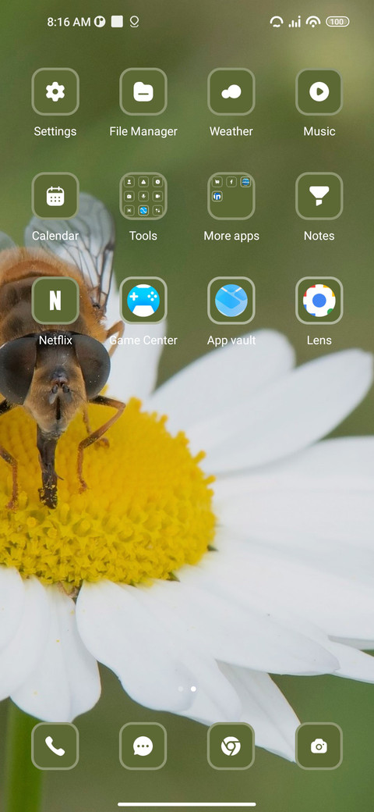Viewport: 374px width, 812px height.
Task: Tap the "File Manager" label
Action: [143, 131]
